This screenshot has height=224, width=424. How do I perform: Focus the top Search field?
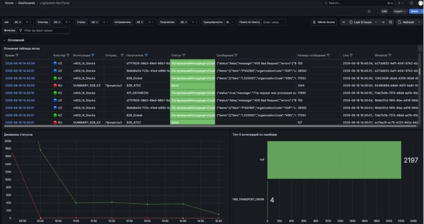[x=358, y=3]
